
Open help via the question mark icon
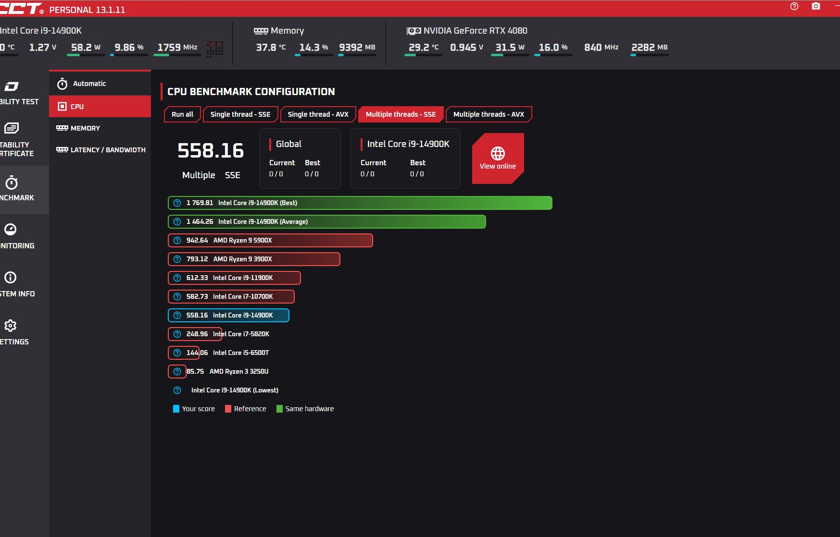(794, 7)
